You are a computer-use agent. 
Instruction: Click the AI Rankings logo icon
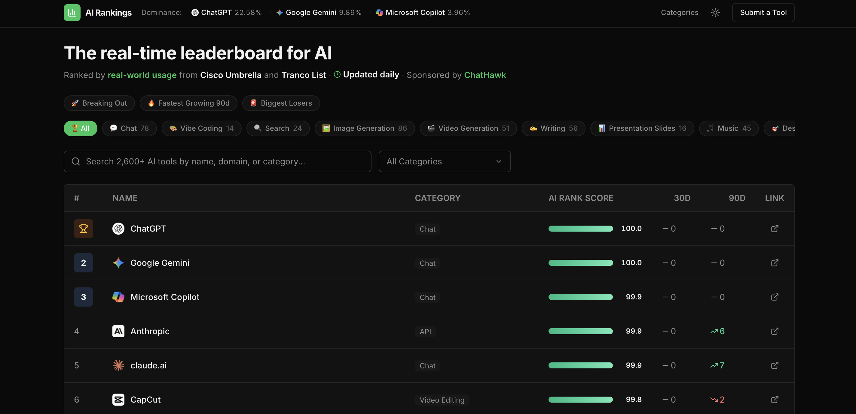point(72,12)
